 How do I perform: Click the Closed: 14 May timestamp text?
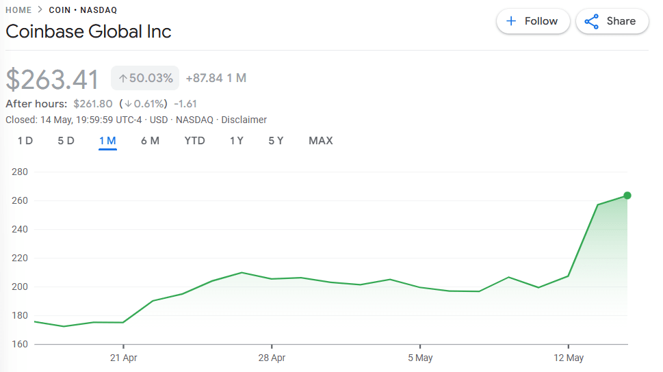[x=74, y=120]
